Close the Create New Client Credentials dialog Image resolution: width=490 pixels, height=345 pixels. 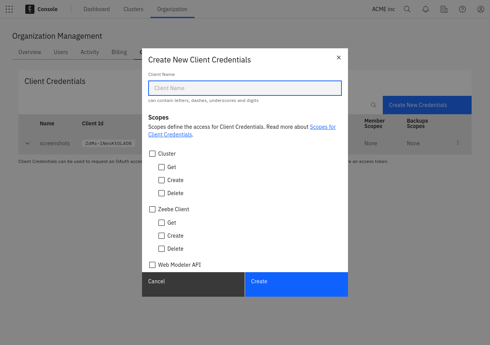[x=338, y=58]
